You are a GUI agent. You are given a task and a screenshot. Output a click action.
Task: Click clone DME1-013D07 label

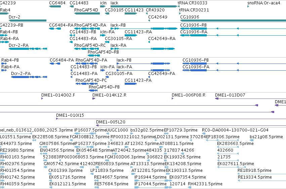230,95
